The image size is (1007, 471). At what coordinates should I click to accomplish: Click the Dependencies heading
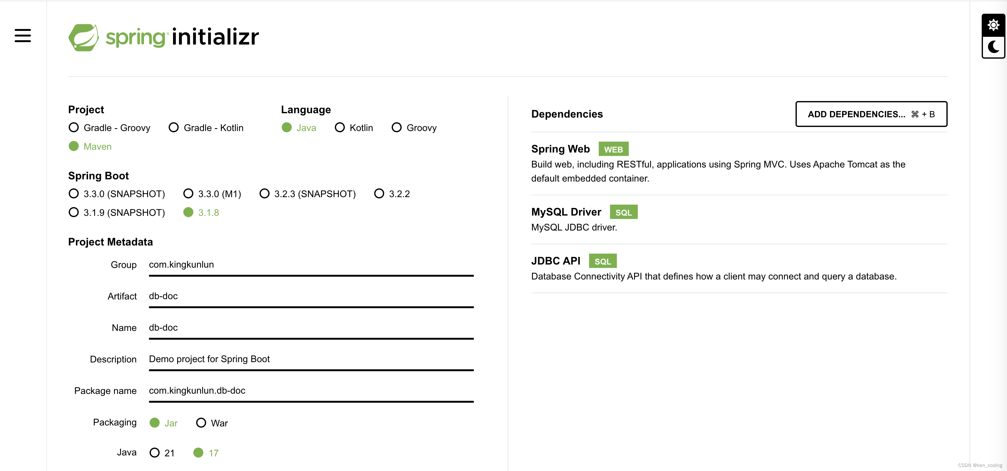point(567,114)
